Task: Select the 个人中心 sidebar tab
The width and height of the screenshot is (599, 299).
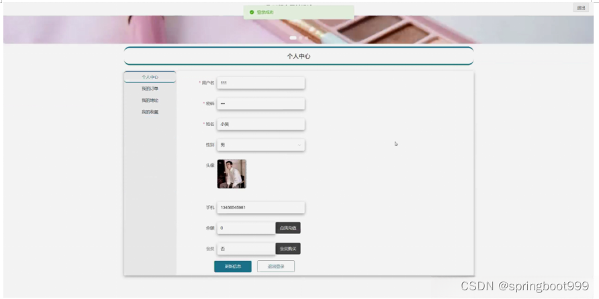Action: [150, 77]
